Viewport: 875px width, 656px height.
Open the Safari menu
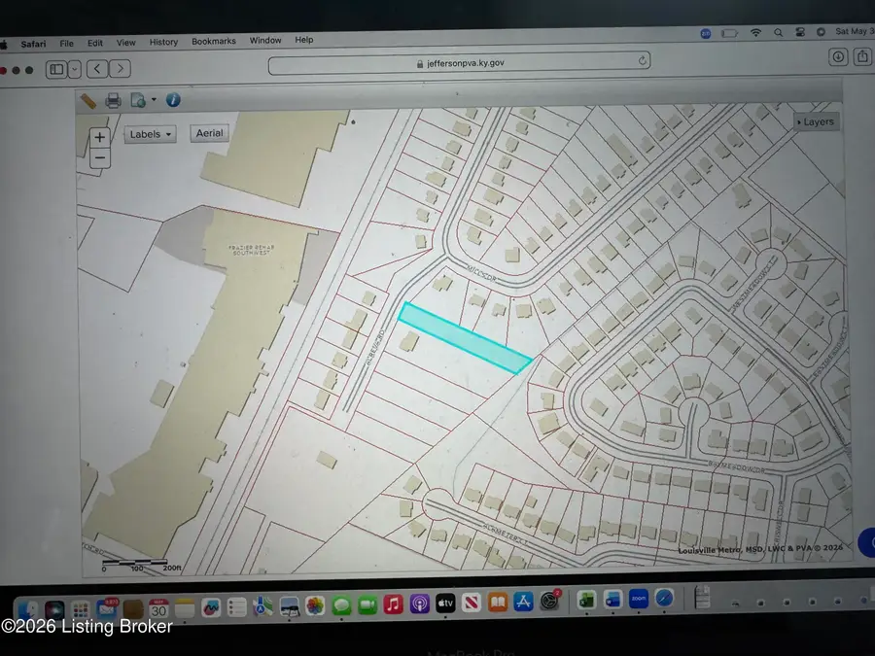click(33, 44)
